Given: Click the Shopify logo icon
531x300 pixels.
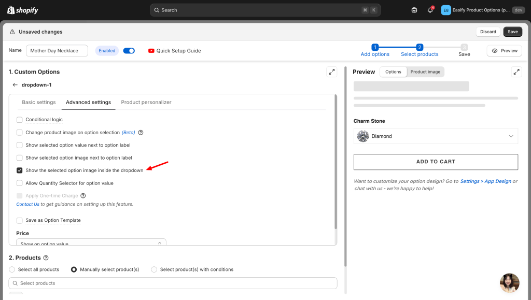Looking at the screenshot, I should [x=11, y=10].
